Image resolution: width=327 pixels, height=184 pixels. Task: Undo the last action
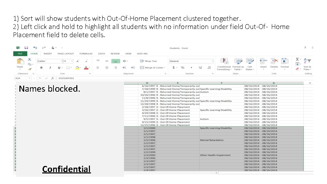[35, 48]
